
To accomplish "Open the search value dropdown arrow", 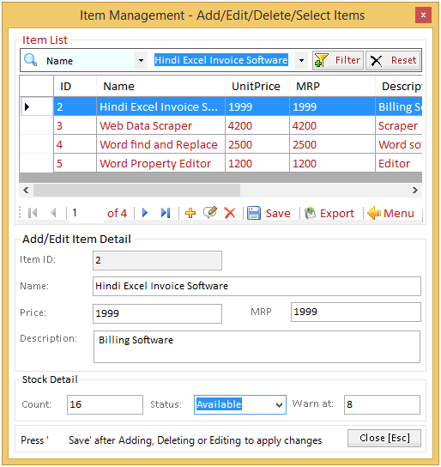I will [301, 60].
